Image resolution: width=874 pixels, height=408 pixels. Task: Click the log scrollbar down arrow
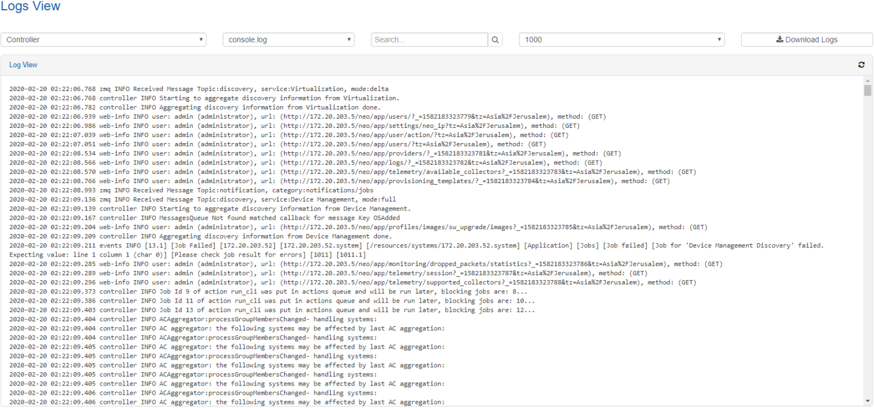pos(867,401)
